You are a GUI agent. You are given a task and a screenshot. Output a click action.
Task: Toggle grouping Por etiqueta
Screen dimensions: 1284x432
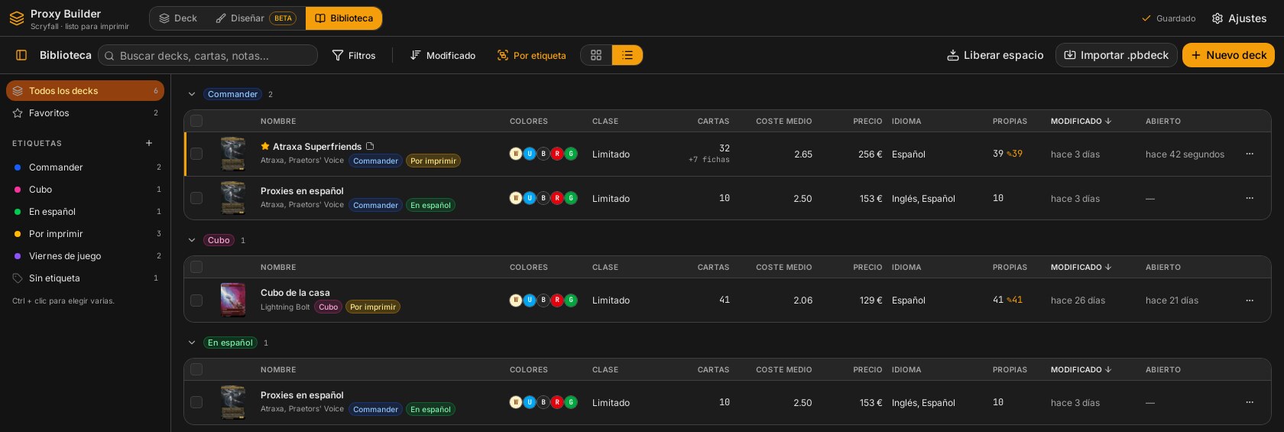[532, 55]
